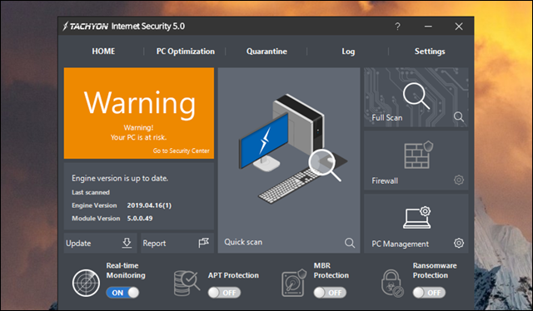
Task: Switch to the Quarantine tab
Action: click(266, 52)
